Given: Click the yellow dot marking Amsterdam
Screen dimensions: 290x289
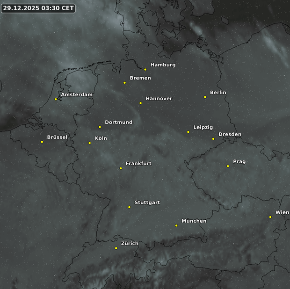Looking at the screenshot, I should click(x=56, y=99).
